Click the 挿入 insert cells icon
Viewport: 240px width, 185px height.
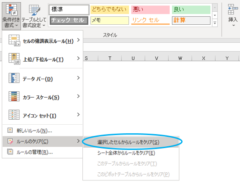pyautogui.click(x=233, y=9)
